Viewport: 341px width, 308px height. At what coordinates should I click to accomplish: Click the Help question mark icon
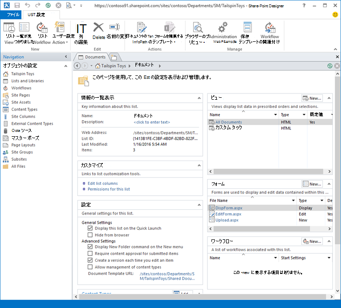(304, 5)
